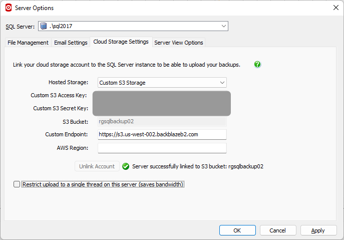Click the Unlink Account button
The image size is (344, 240).
[97, 166]
